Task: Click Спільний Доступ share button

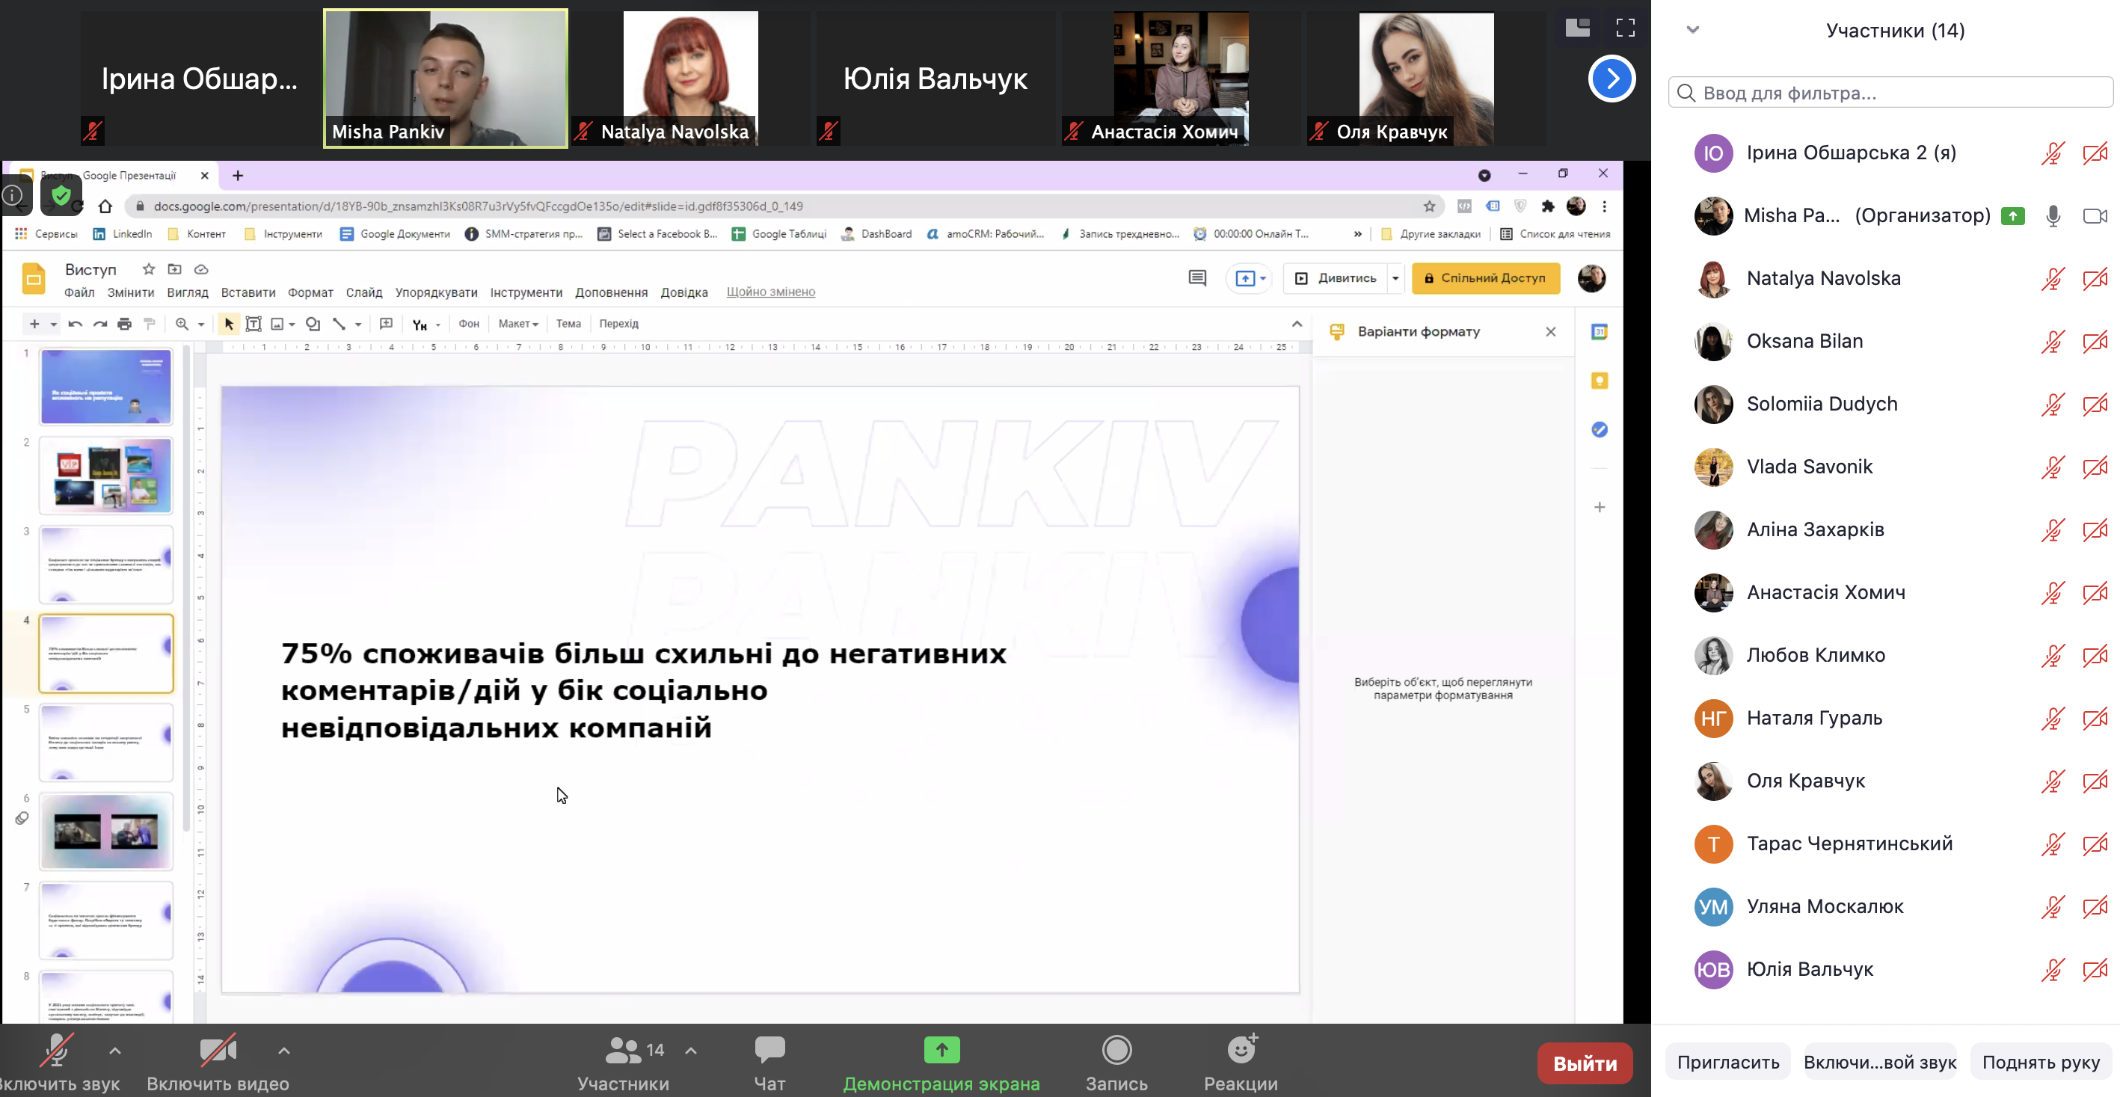Action: pyautogui.click(x=1485, y=279)
